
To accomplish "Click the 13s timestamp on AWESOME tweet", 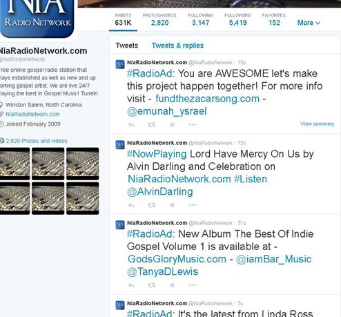I will coord(242,63).
